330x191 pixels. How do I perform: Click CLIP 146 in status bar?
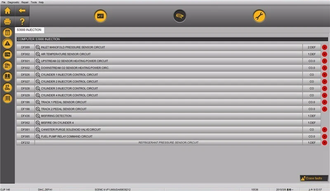[5, 189]
